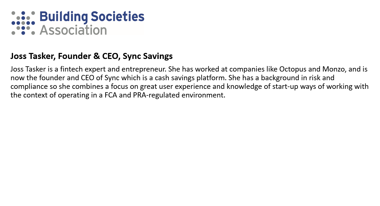Click the Building Societies Association dotted logo icon
The height and width of the screenshot is (206, 380).
(23, 23)
